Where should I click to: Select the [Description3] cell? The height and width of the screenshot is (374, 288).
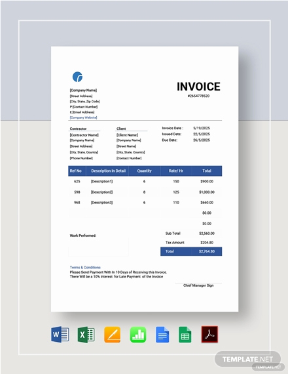tap(101, 203)
